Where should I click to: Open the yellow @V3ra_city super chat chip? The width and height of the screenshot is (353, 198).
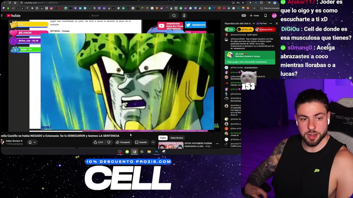(x=245, y=29)
